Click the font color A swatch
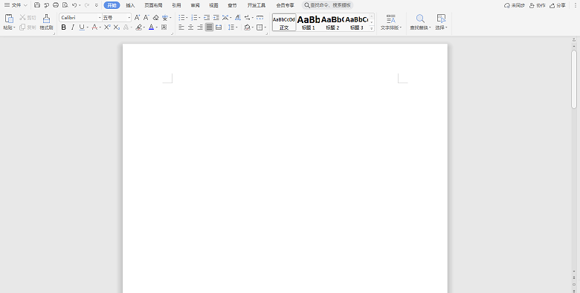 151,27
